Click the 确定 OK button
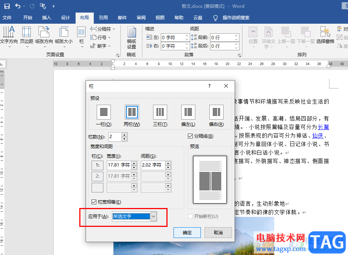This screenshot has height=255, width=348. (187, 233)
